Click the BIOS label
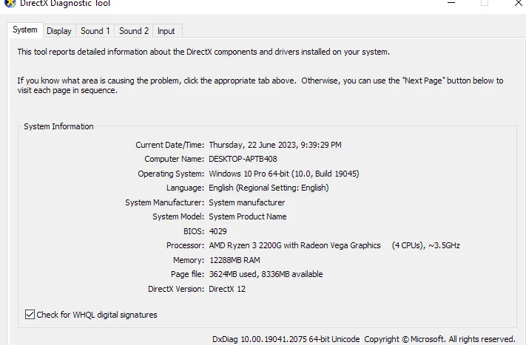 (194, 231)
